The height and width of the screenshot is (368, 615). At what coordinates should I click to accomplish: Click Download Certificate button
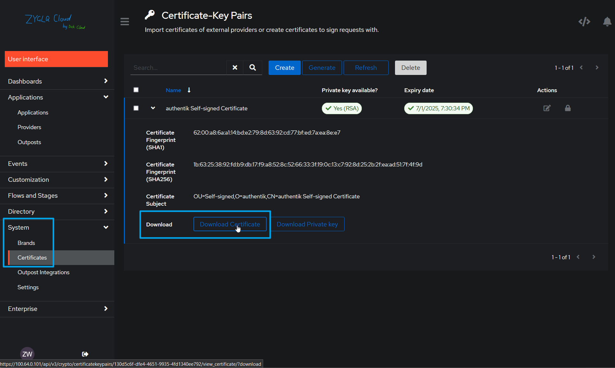pyautogui.click(x=230, y=224)
